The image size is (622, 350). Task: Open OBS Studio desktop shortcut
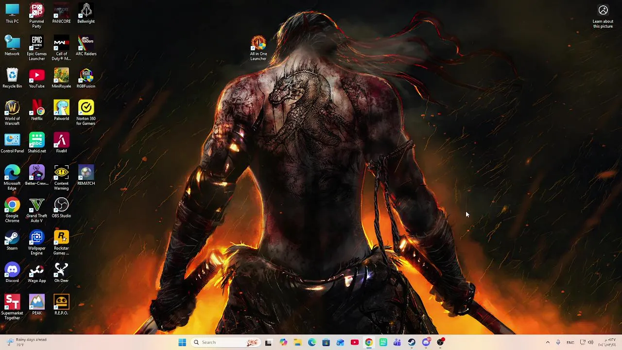point(61,208)
